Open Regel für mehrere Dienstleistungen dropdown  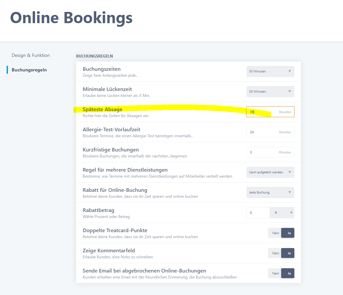tap(270, 172)
